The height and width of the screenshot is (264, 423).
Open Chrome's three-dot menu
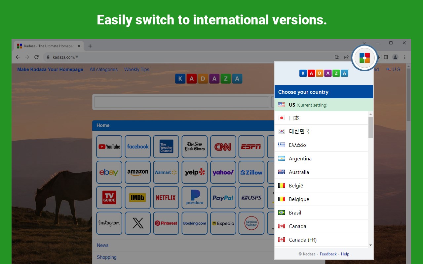coord(404,57)
